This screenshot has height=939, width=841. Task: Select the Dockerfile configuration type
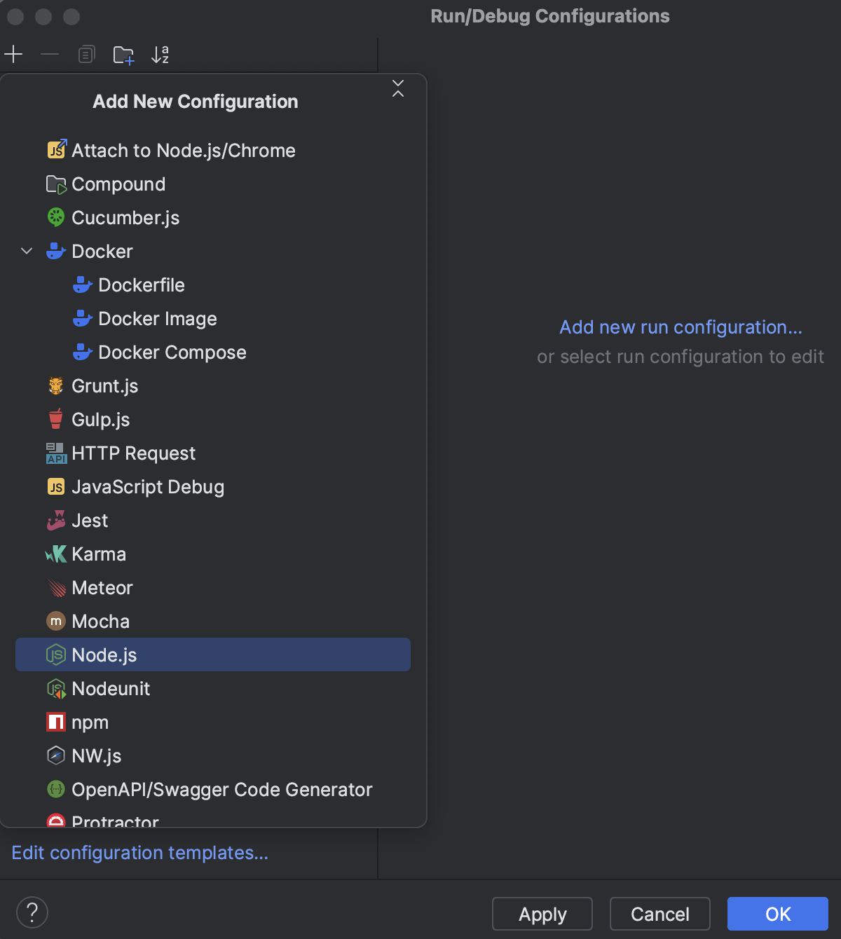pos(142,285)
